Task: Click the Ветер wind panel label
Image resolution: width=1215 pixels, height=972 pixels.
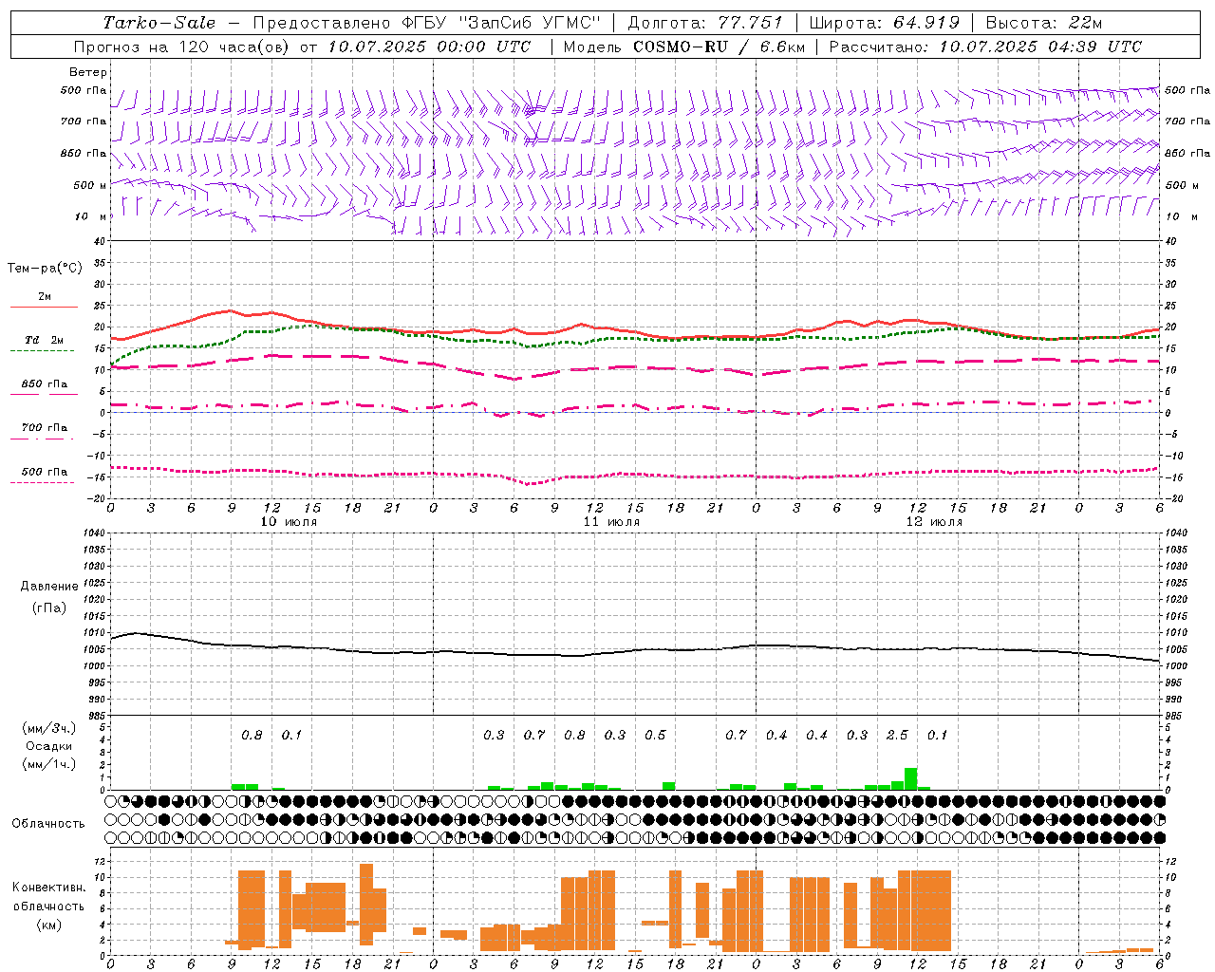Action: pyautogui.click(x=88, y=72)
